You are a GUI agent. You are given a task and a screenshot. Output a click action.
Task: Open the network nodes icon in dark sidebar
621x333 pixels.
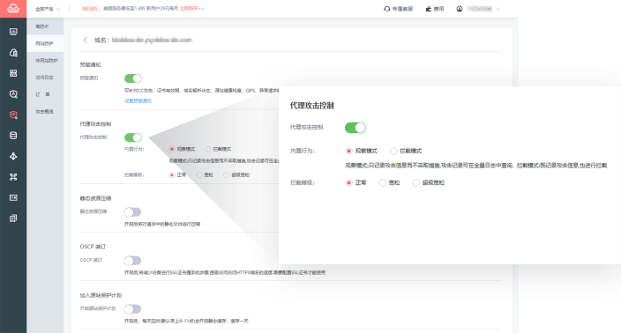13,156
